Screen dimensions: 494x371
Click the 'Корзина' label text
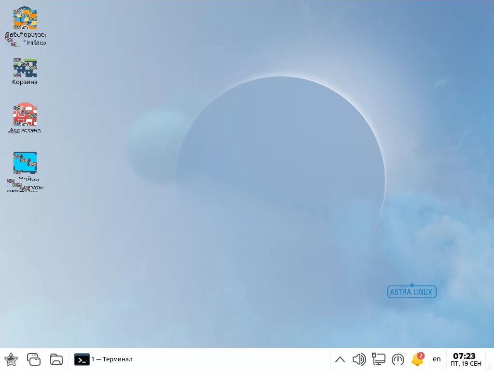tap(25, 82)
